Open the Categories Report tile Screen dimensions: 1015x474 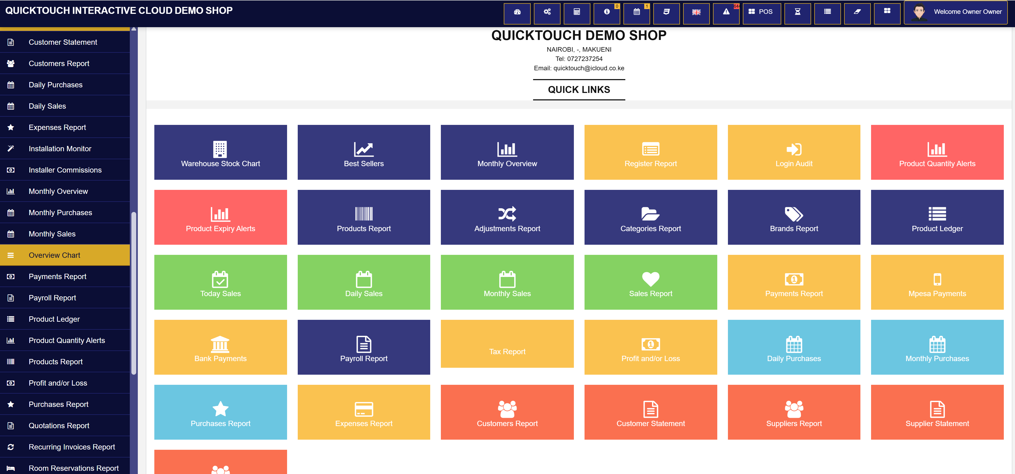click(651, 217)
